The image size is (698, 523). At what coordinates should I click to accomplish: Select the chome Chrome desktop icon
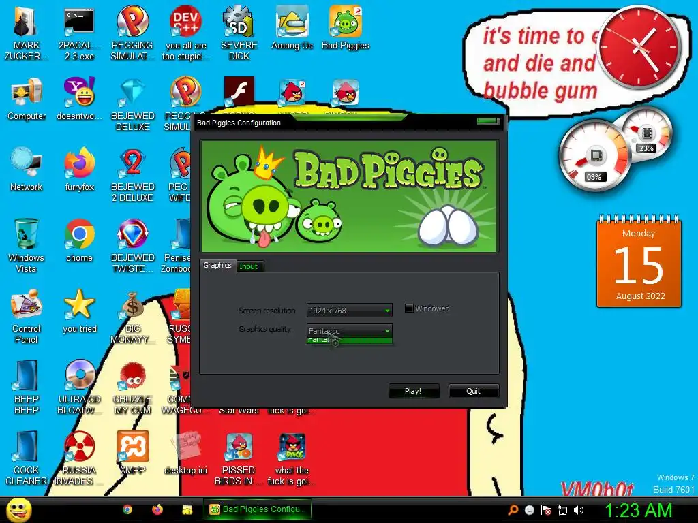pos(79,240)
